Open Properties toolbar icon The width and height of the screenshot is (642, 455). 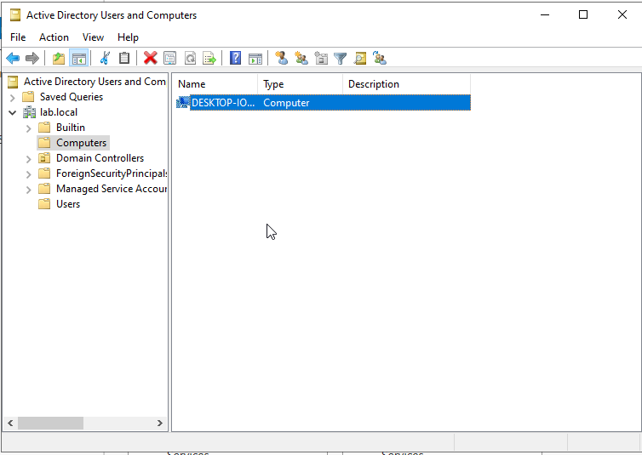pos(170,58)
